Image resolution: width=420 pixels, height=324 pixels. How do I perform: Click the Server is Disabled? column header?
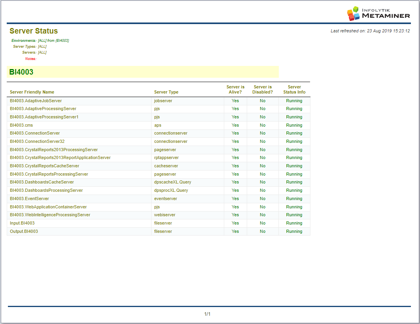[263, 90]
